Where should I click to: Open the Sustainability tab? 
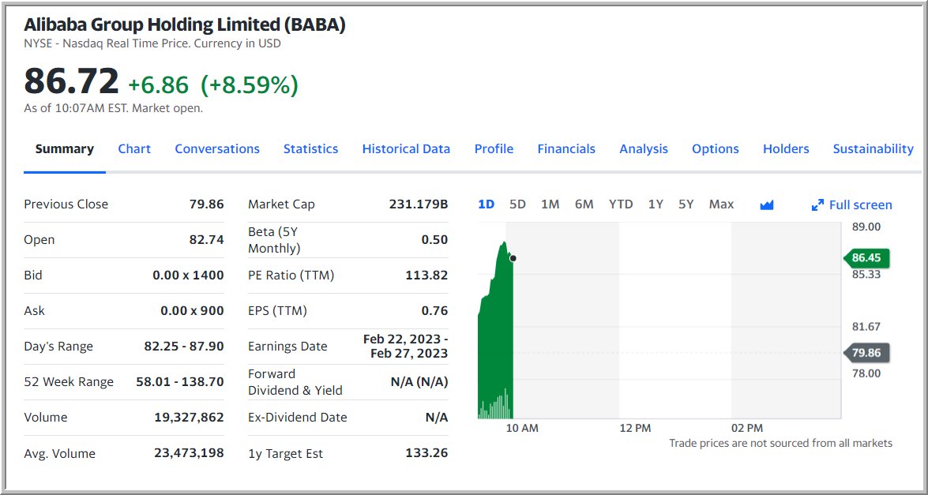873,149
